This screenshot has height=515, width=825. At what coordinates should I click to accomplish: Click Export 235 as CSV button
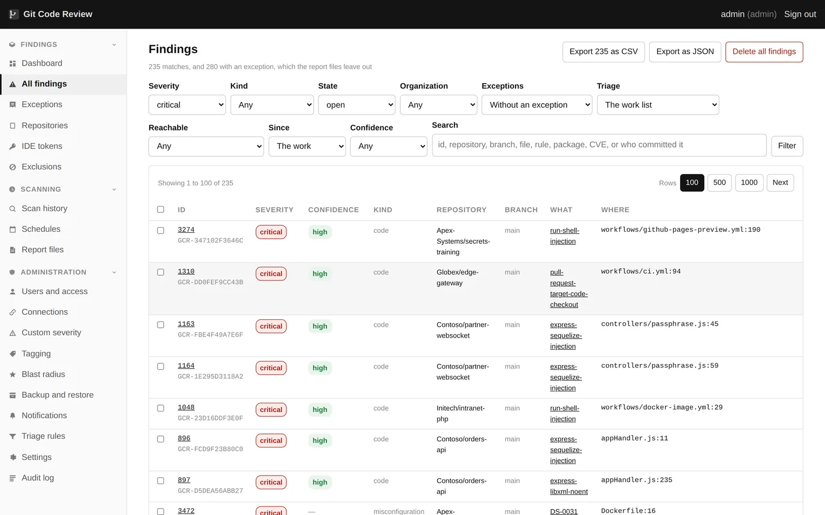point(604,51)
